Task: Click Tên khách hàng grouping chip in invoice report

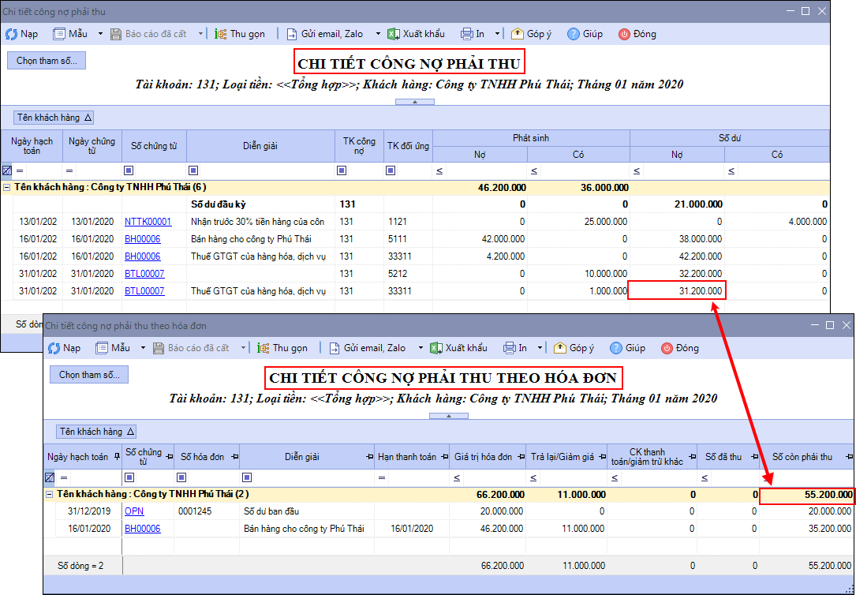Action: point(97,432)
